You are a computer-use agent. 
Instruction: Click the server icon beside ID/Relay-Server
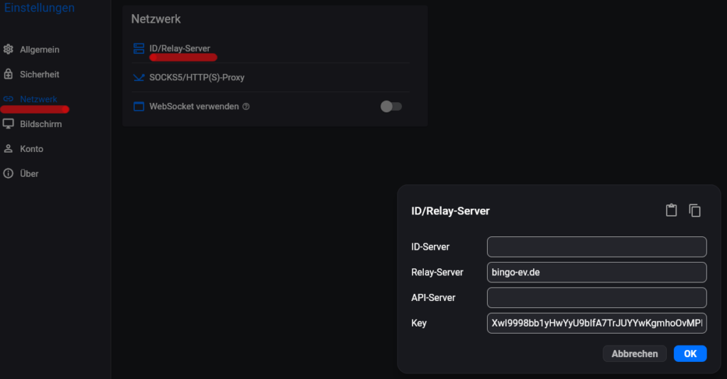[138, 48]
